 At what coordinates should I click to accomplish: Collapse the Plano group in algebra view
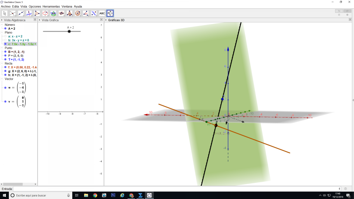pos(2,32)
